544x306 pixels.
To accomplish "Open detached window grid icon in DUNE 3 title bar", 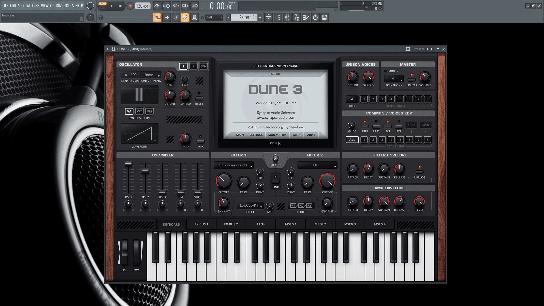I will (408, 49).
